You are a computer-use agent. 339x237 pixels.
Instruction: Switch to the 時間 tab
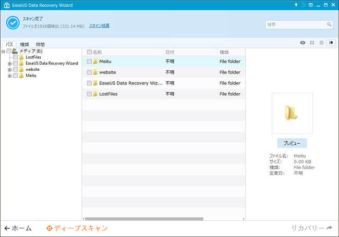click(40, 44)
